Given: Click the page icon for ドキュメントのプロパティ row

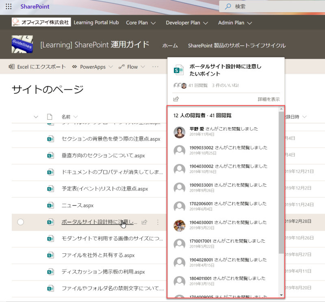Looking at the screenshot, I should point(50,172).
